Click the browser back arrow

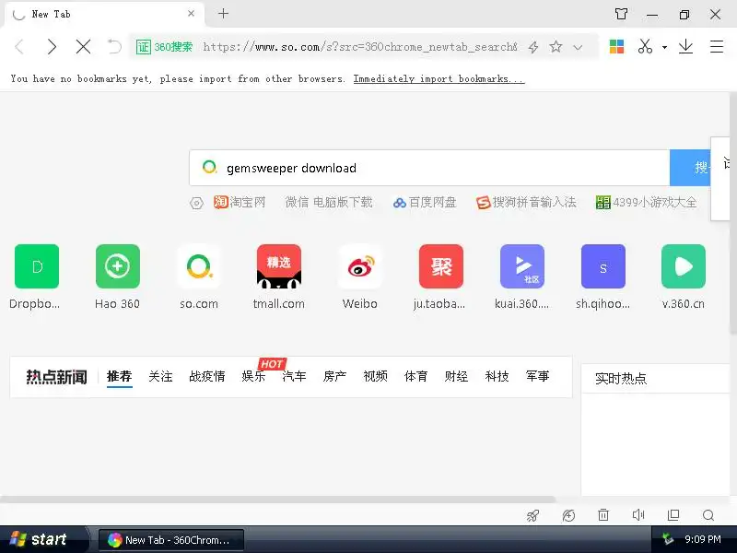click(x=19, y=47)
